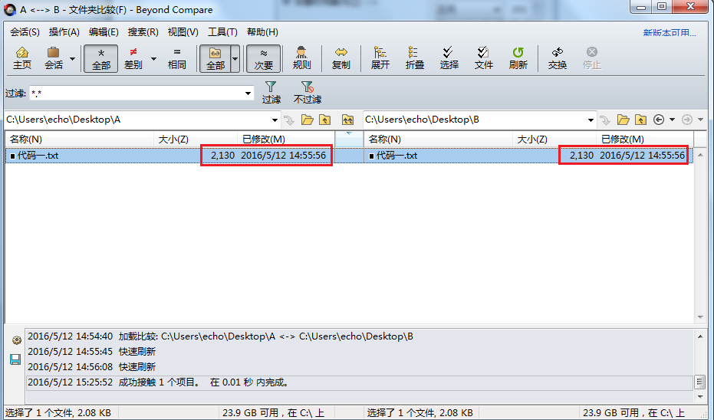Open the right path Desktop\B dropdown
Screen dimensions: 714x420
click(x=591, y=120)
